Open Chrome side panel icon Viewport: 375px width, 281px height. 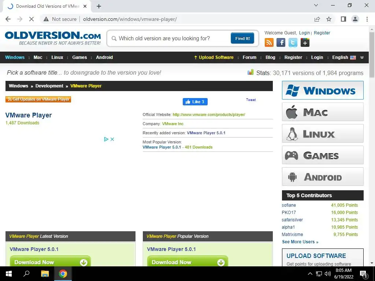click(344, 19)
